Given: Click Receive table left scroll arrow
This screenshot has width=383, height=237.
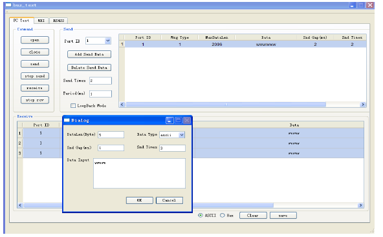Looking at the screenshot, I should coord(20,205).
